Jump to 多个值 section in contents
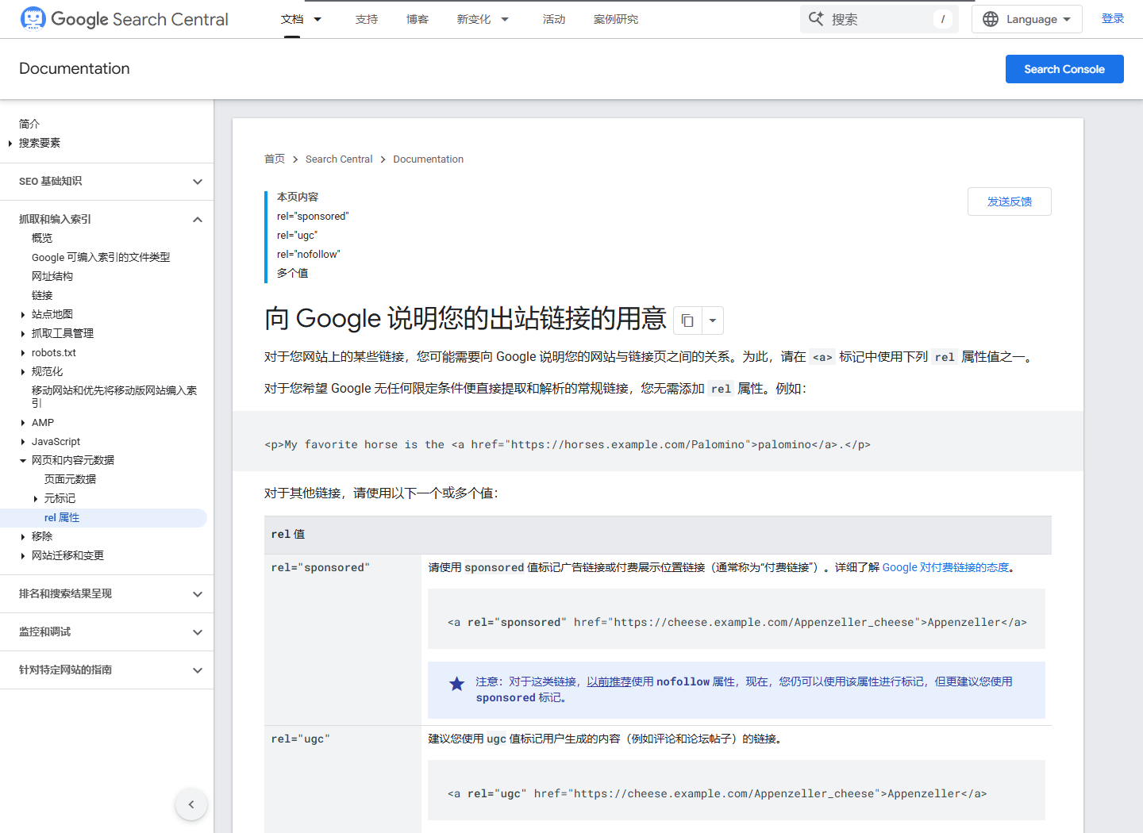This screenshot has width=1143, height=833. (292, 274)
